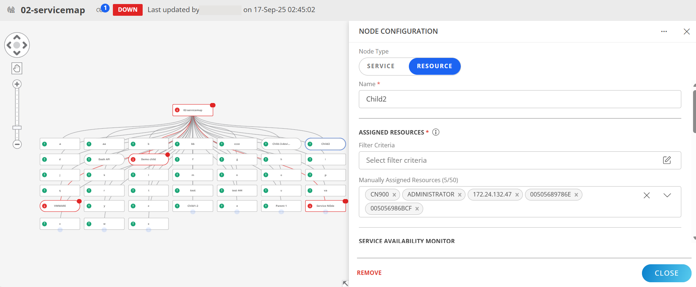Image resolution: width=696 pixels, height=287 pixels.
Task: Click the pan control's left arrow
Action: coord(9,45)
